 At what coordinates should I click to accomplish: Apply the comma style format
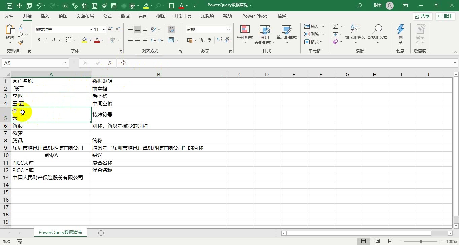coord(210,40)
